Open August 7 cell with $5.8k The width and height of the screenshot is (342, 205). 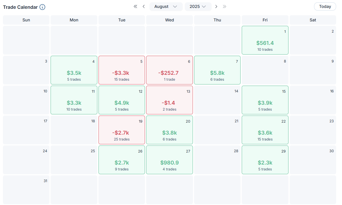point(217,70)
